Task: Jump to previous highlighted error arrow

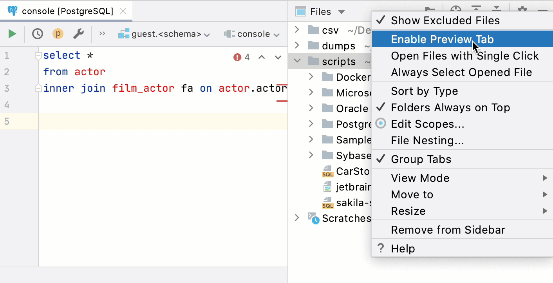Action: (x=262, y=58)
